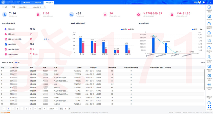Open the 20条/页 page size dropdown
This screenshot has height=114, width=213.
[x=53, y=109]
